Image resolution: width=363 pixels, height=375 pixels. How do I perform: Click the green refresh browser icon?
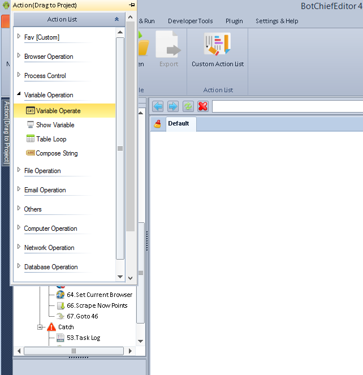tap(188, 106)
